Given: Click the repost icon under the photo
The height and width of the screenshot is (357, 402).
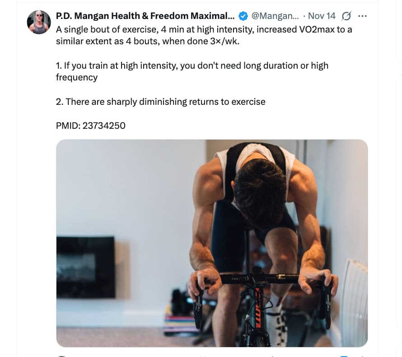Looking at the screenshot, I should coord(131,356).
